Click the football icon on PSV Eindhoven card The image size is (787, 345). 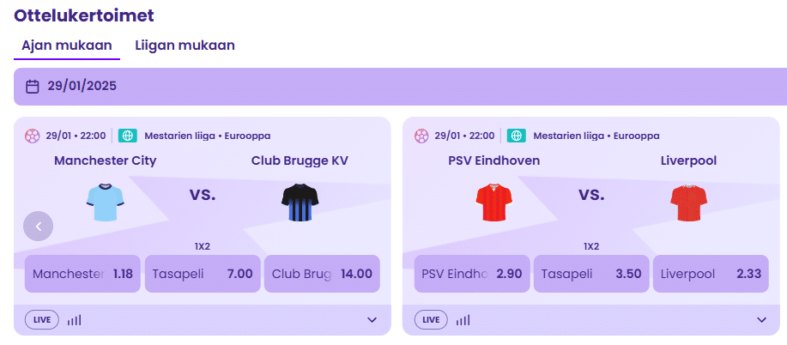tap(421, 136)
